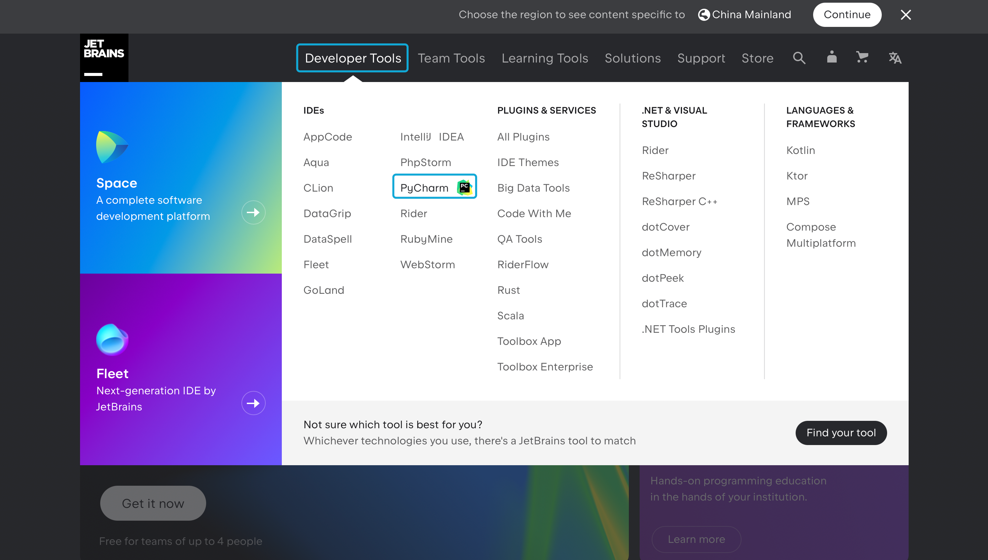Open ReSharper C++ link
Viewport: 988px width, 560px height.
click(679, 202)
